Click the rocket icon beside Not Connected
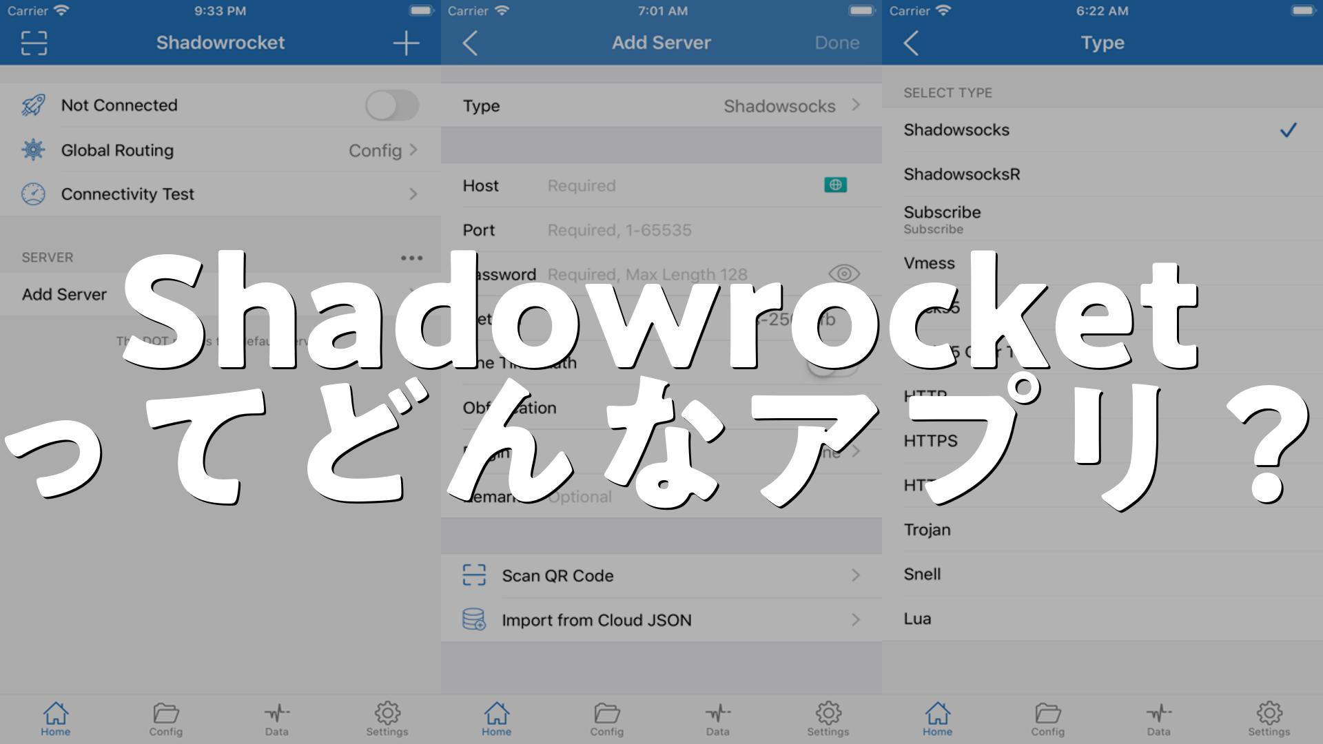This screenshot has width=1323, height=744. click(33, 105)
